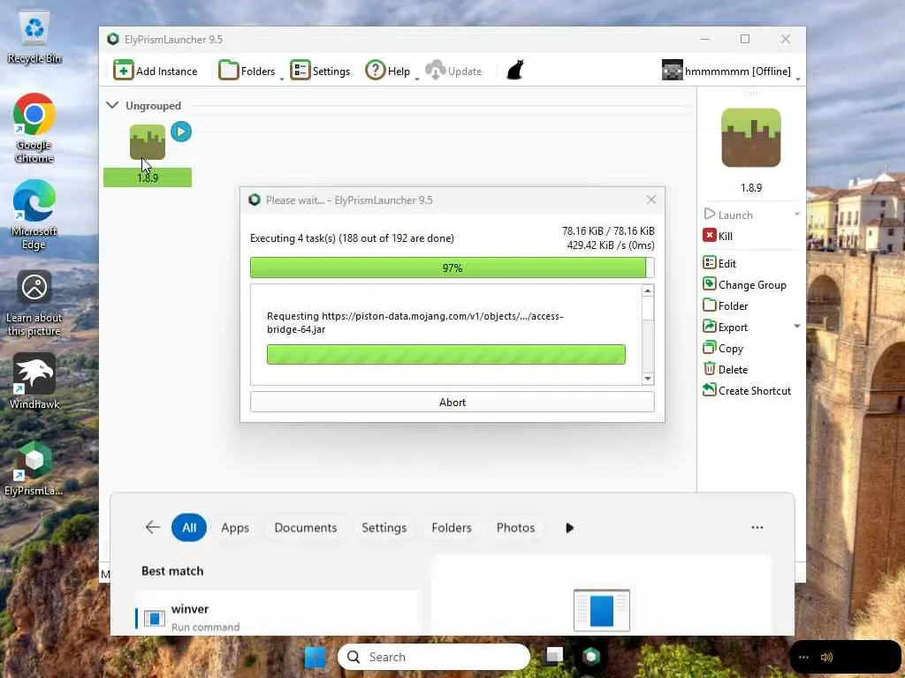Click the Learn about this picture icon

click(34, 304)
